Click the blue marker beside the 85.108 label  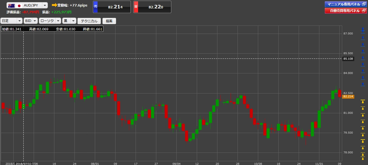pos(363,58)
